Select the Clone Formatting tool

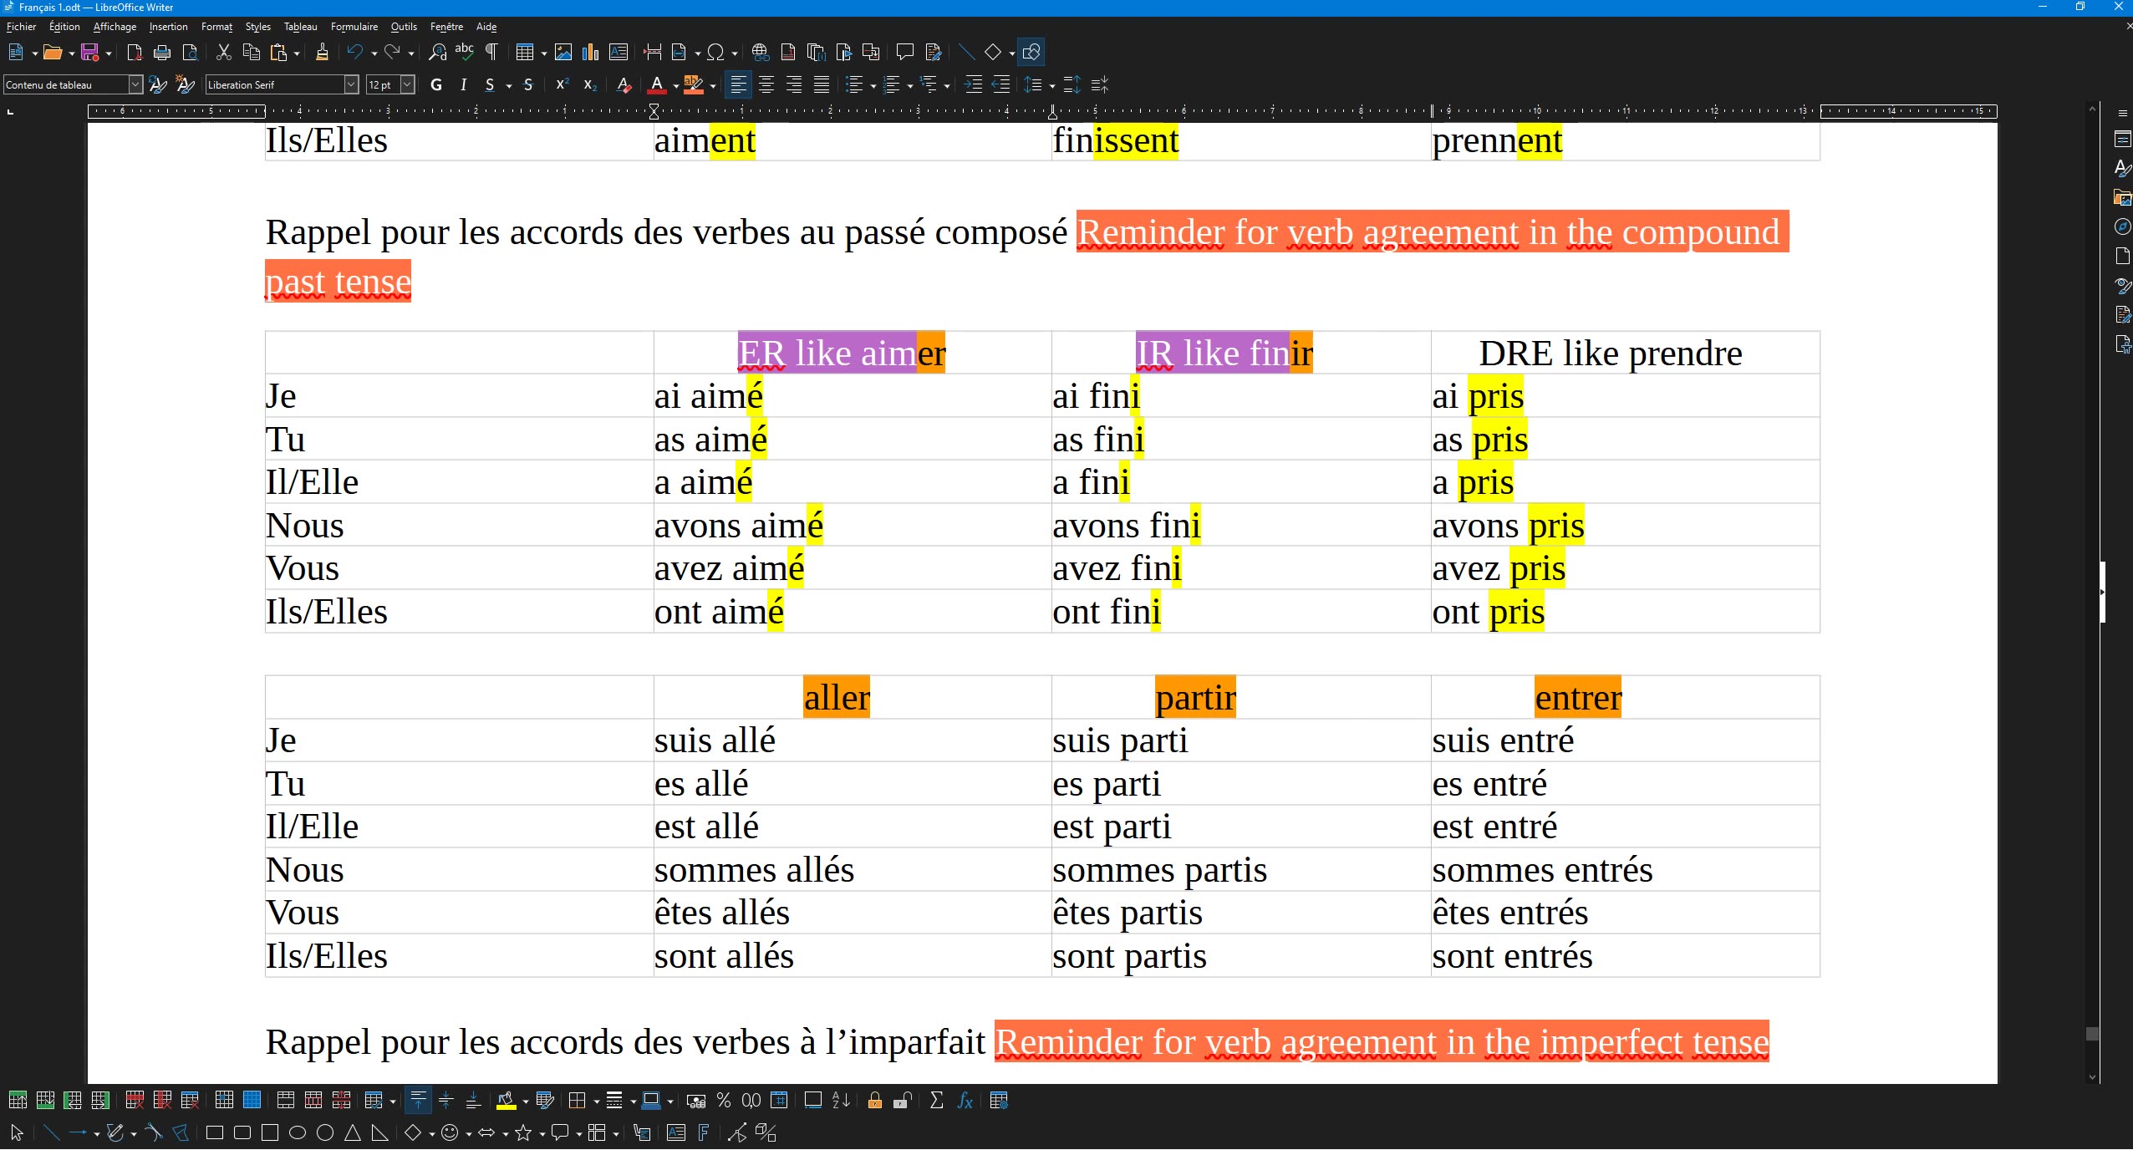click(322, 52)
